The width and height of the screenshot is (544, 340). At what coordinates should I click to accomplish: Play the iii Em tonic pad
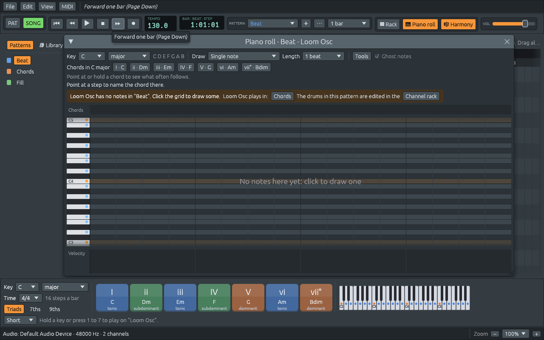point(180,298)
